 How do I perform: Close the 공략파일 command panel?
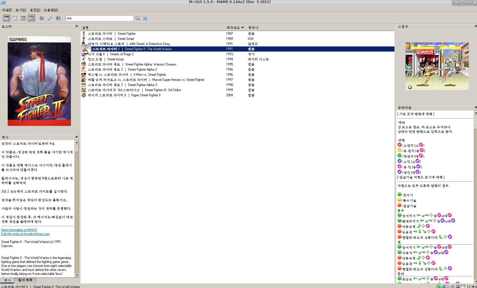(476, 107)
